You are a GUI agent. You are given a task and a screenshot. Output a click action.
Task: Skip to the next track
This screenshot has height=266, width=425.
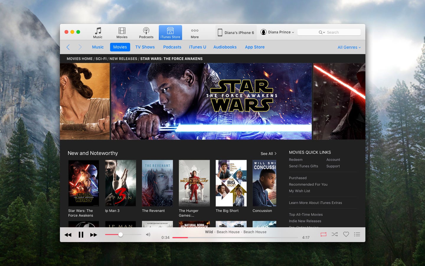[x=94, y=235]
